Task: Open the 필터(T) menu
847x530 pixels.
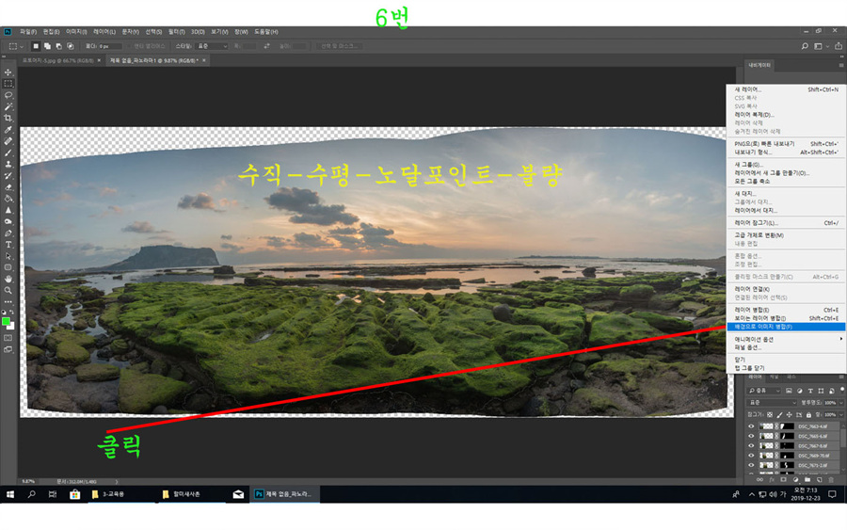Action: [176, 32]
